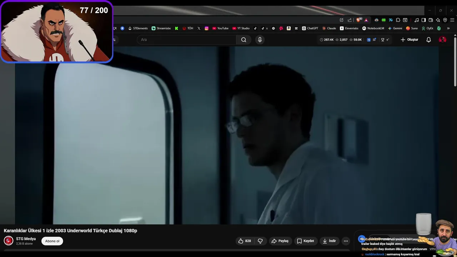Start voice search with microphone icon
The image size is (457, 257).
click(x=260, y=40)
